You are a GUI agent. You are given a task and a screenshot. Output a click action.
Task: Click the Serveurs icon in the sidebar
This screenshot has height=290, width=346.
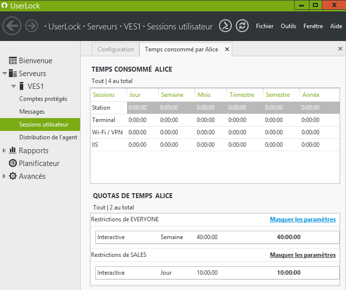click(x=13, y=73)
